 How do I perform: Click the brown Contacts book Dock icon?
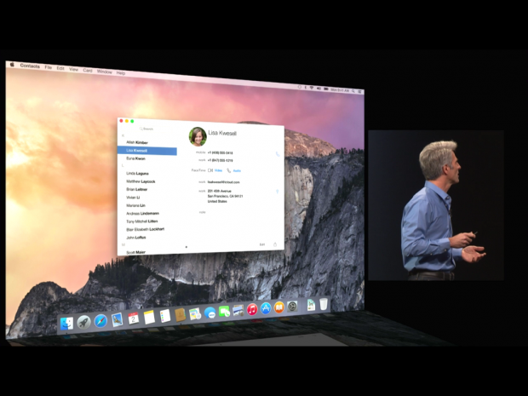tap(181, 315)
